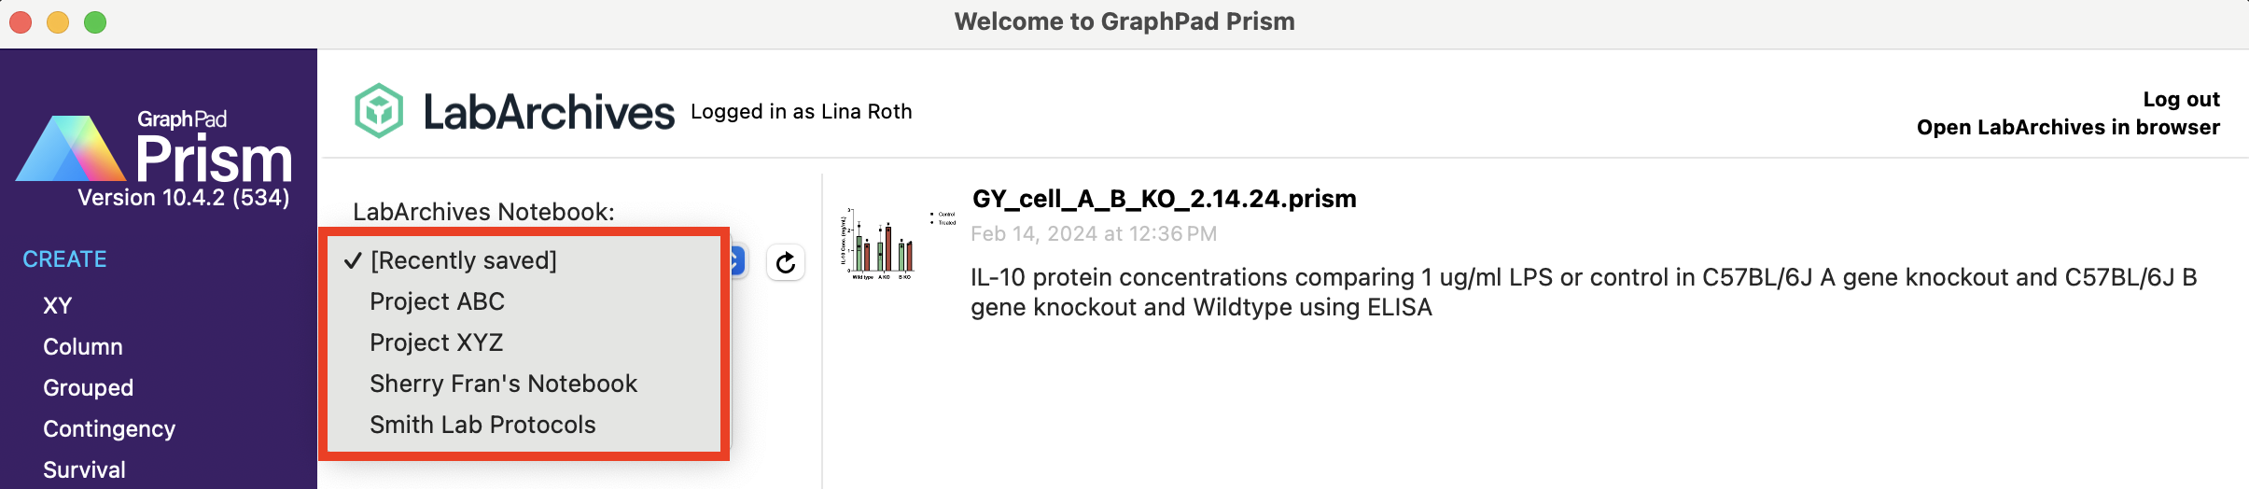This screenshot has height=489, width=2249.
Task: Choose Project XYZ notebook
Action: point(436,342)
